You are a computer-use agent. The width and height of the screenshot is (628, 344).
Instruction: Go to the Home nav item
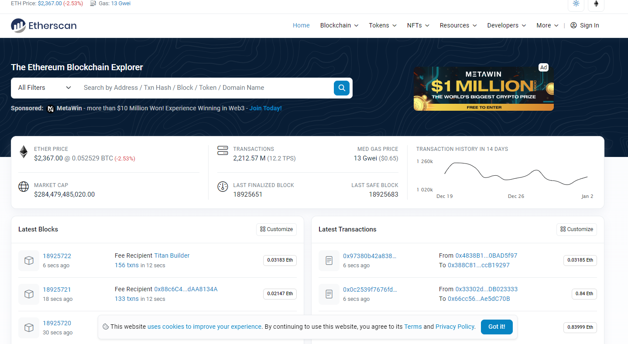tap(301, 25)
